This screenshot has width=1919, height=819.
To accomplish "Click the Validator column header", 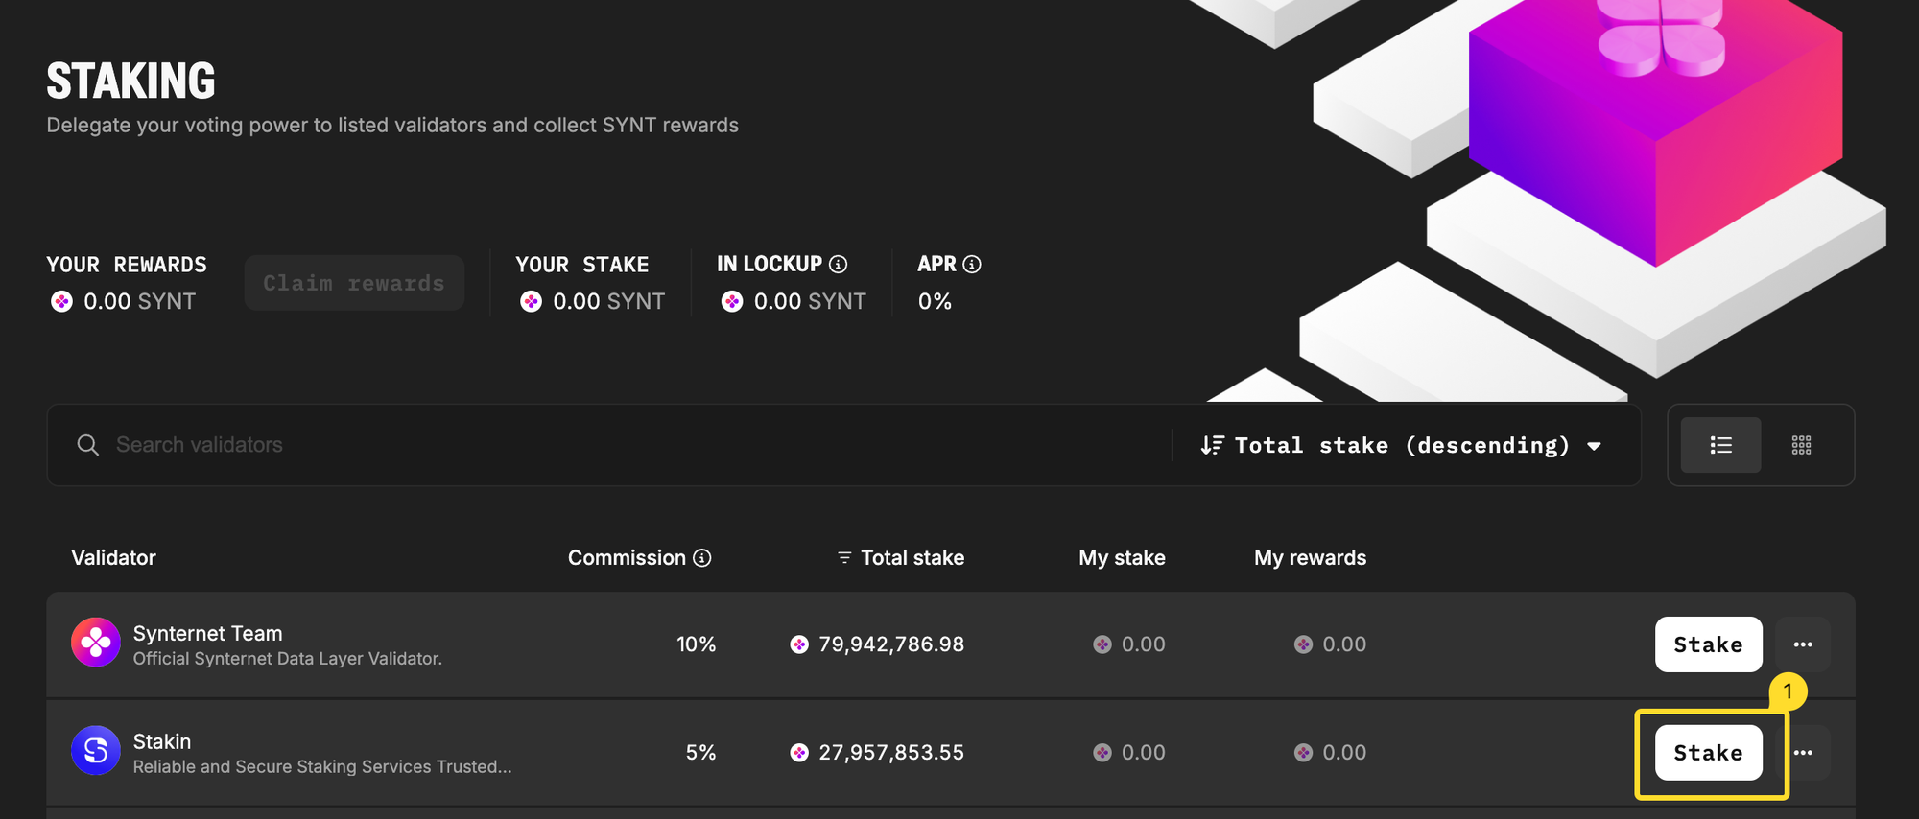I will point(113,558).
